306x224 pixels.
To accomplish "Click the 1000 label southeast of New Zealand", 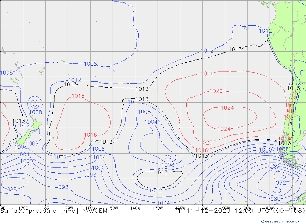I will point(27,161).
